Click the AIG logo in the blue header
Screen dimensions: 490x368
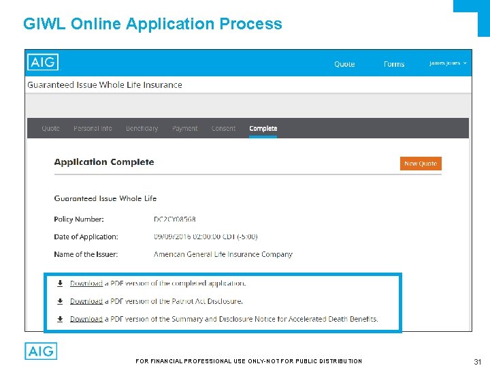pos(43,62)
